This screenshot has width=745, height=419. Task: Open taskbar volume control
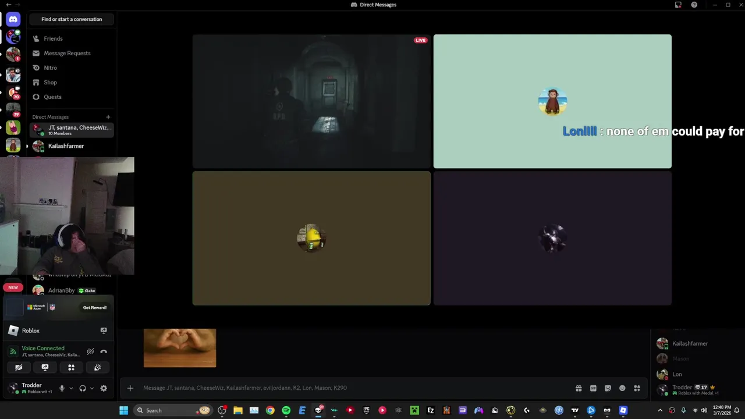click(x=704, y=410)
